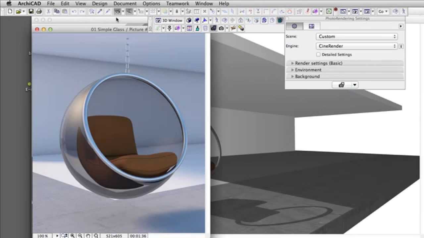424x238 pixels.
Task: Open the Design menu
Action: [100, 4]
